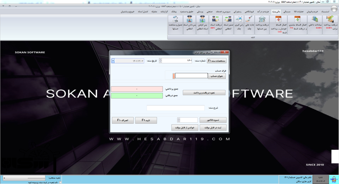Open مبادلات داخلی ribbon tool
339x184 pixels.
[x=315, y=25]
